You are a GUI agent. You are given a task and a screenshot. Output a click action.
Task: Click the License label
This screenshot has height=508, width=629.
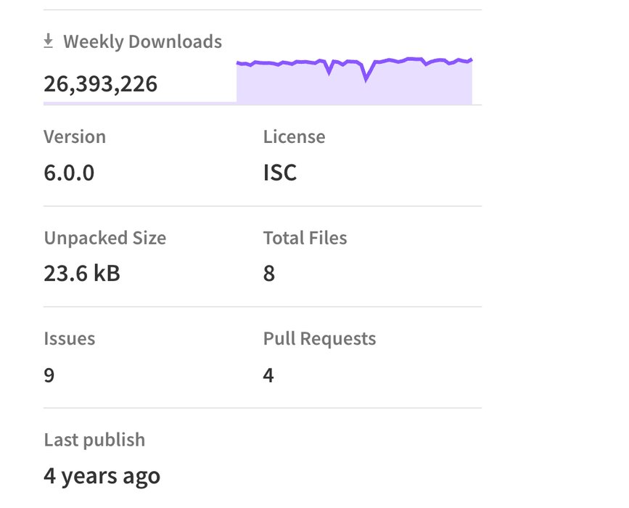pyautogui.click(x=294, y=137)
